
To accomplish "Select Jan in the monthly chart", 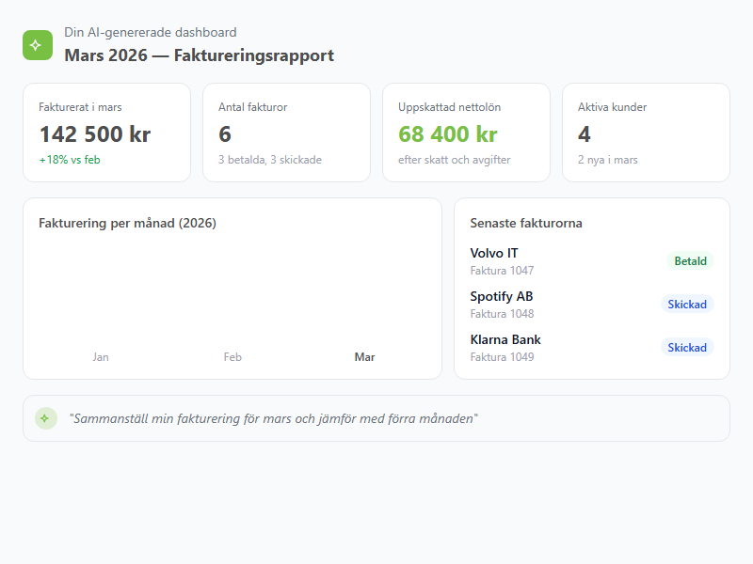I will (101, 357).
